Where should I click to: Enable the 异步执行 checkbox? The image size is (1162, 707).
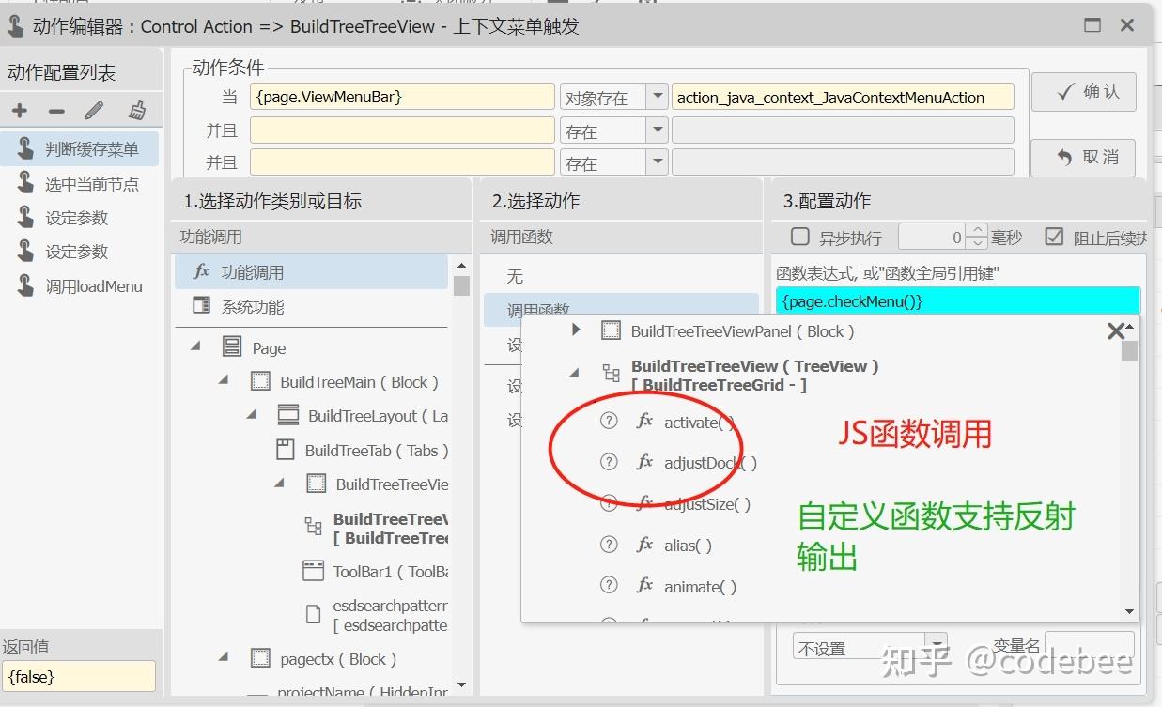pos(799,236)
